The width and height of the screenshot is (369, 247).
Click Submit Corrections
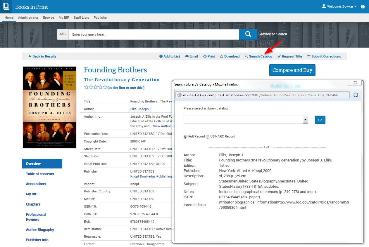tap(324, 56)
